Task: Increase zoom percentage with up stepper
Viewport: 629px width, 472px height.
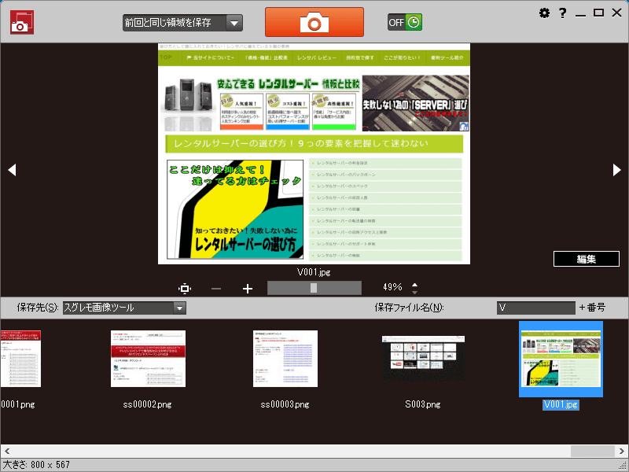Action: [x=415, y=285]
